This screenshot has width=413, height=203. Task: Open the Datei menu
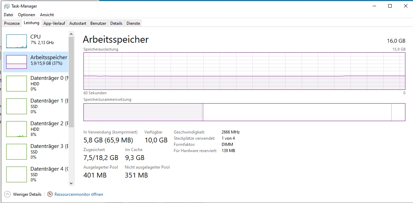coord(8,15)
